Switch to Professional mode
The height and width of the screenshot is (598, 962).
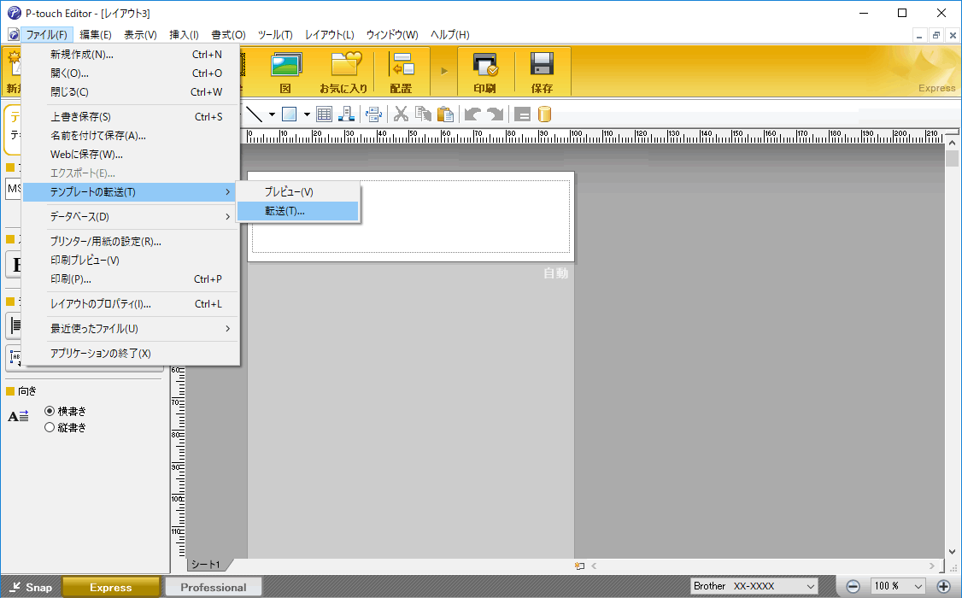click(x=214, y=587)
